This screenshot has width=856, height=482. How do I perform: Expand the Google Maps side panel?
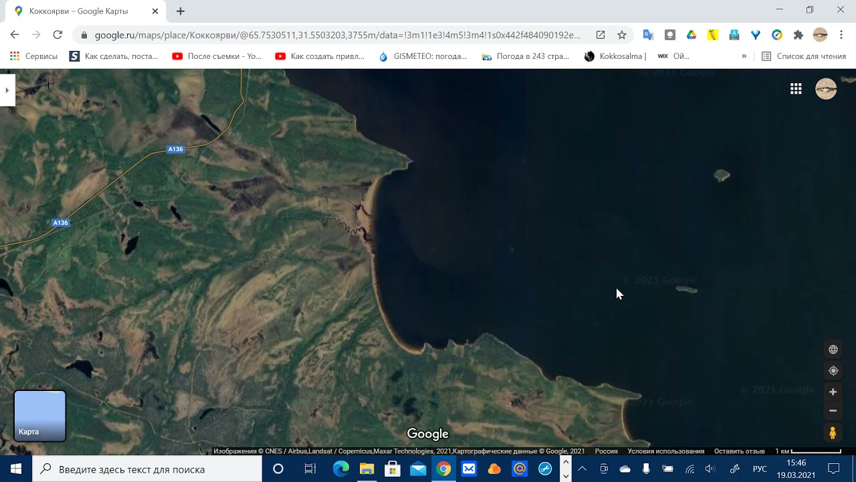(x=7, y=90)
